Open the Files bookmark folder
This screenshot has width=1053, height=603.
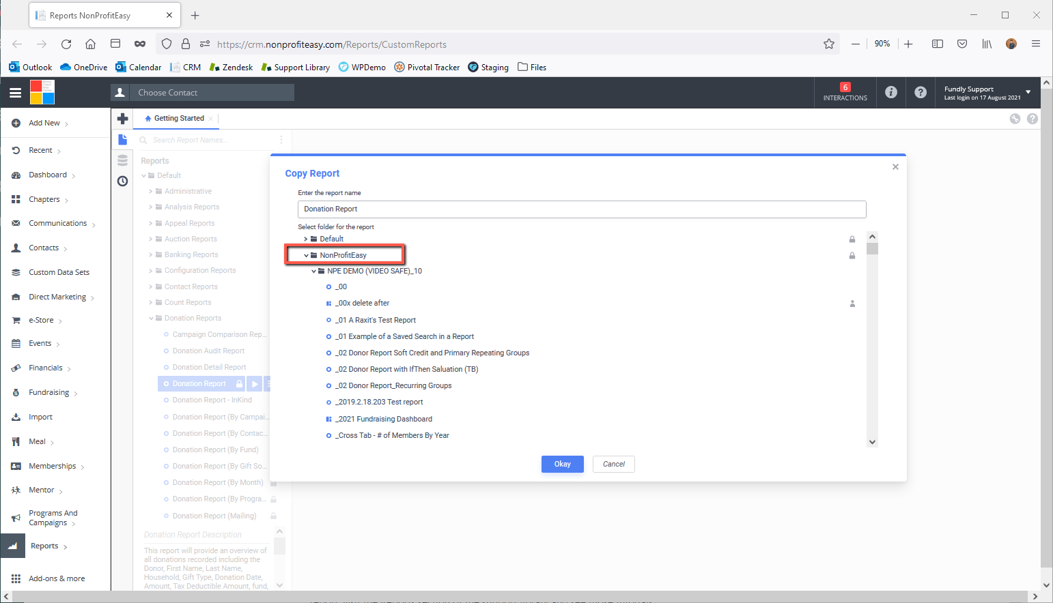click(532, 68)
